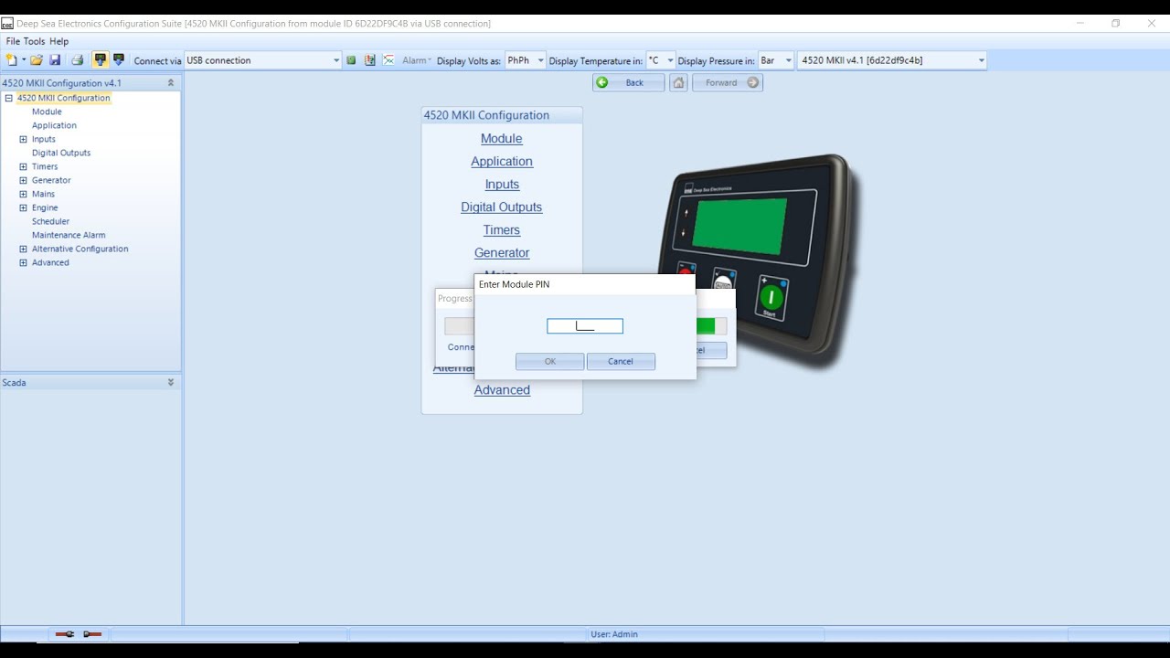Select Module in the tree
Viewport: 1170px width, 658px height.
point(47,111)
